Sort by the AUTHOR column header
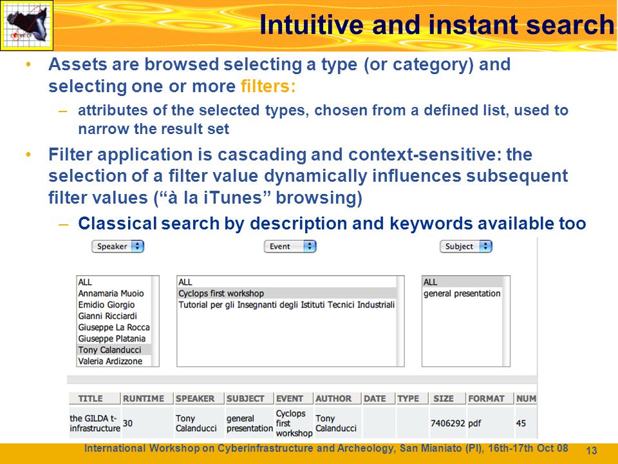The width and height of the screenshot is (618, 464). [x=337, y=398]
